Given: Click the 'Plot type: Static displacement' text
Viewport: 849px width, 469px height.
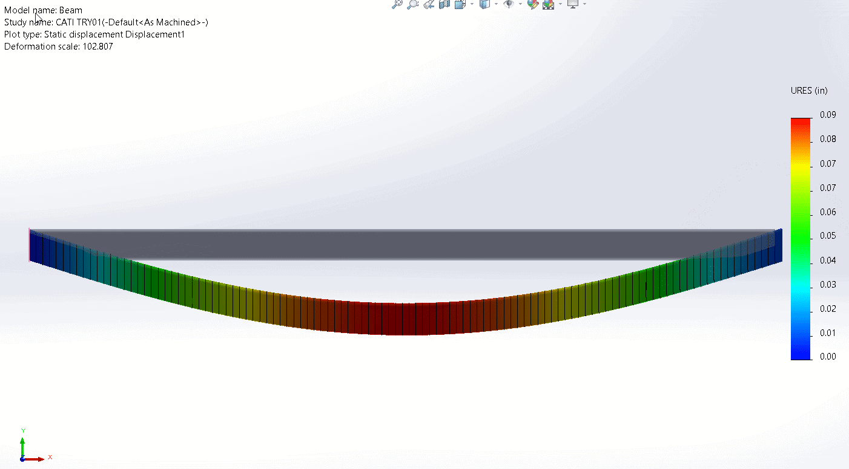Looking at the screenshot, I should click(x=94, y=34).
